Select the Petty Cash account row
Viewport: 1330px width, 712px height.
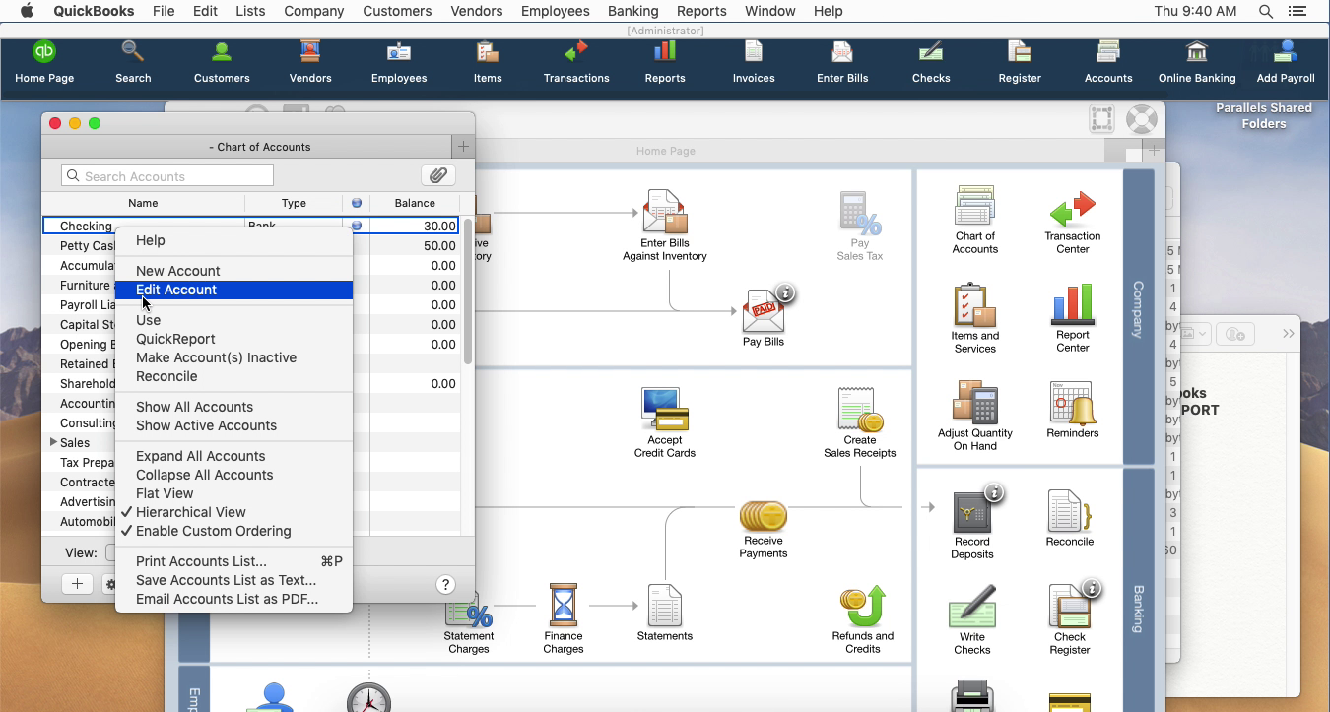click(250, 246)
